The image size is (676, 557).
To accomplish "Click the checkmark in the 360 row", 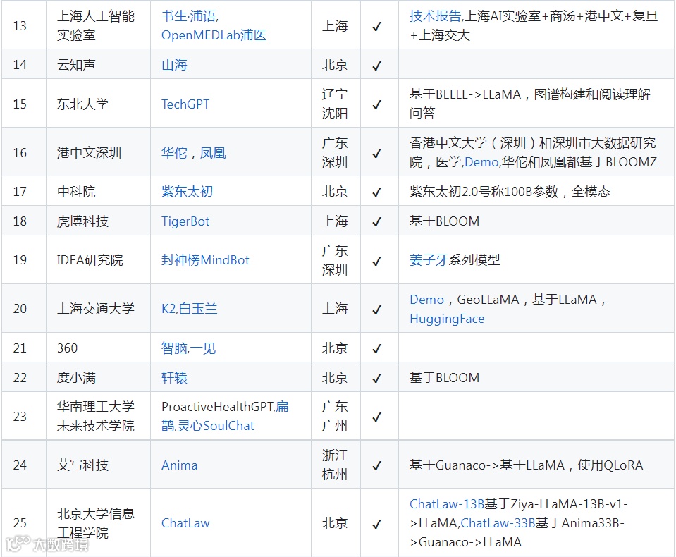I will (377, 348).
